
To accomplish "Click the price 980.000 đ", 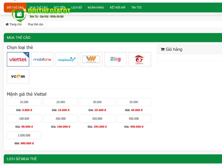I will 27,143.
